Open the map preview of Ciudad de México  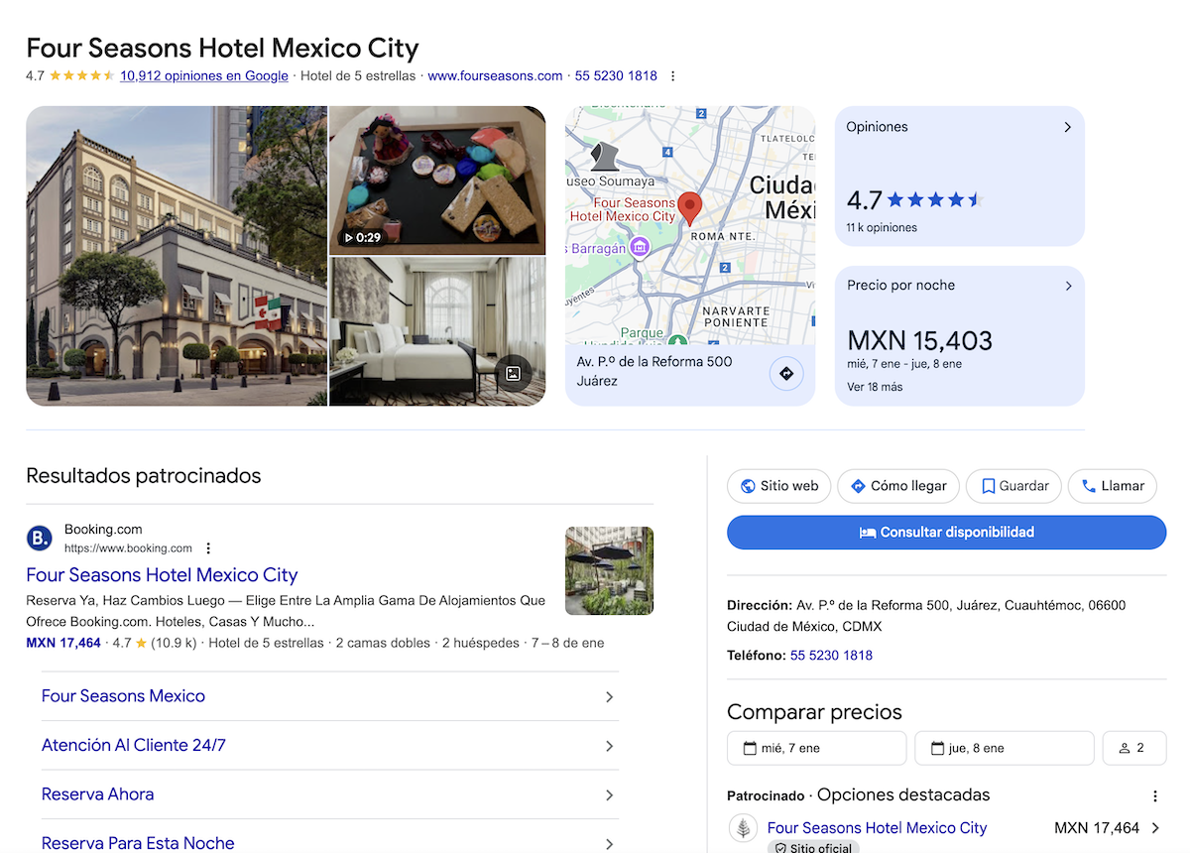[x=690, y=225]
